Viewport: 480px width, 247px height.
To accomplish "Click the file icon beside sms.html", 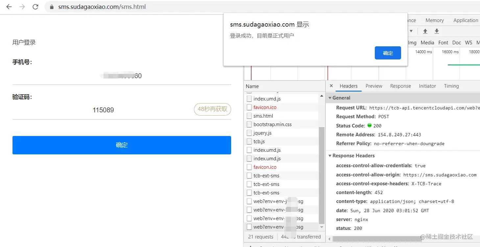I will (x=249, y=116).
